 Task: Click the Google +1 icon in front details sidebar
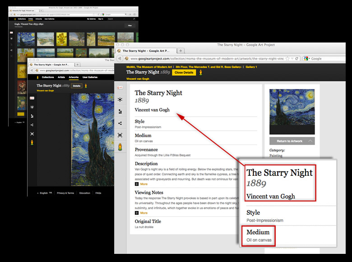[x=120, y=88]
